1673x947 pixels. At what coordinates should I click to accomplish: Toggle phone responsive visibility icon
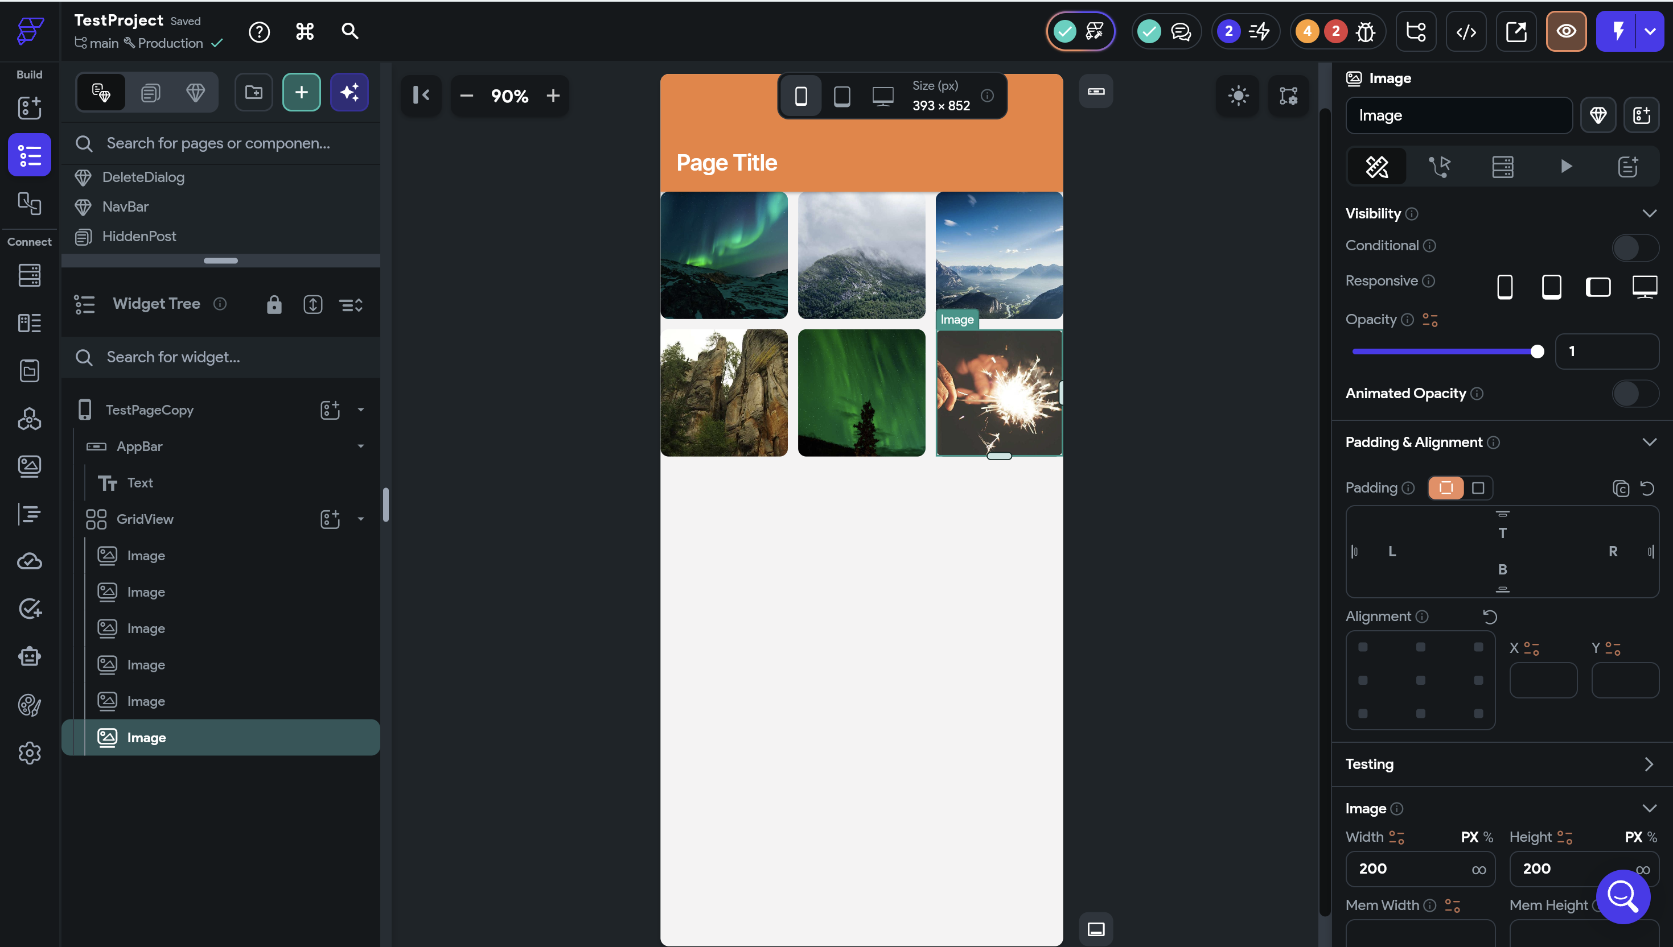pyautogui.click(x=1505, y=287)
